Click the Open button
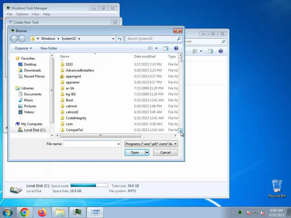The height and width of the screenshot is (218, 291). (135, 152)
